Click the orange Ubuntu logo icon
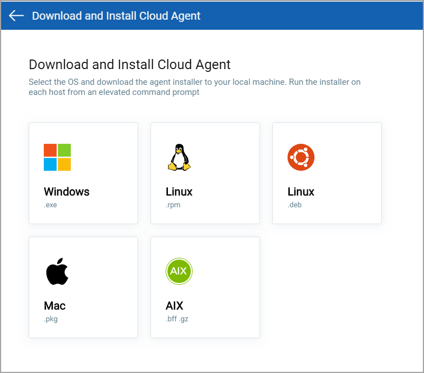Viewport: 424px width, 373px height. tap(301, 157)
